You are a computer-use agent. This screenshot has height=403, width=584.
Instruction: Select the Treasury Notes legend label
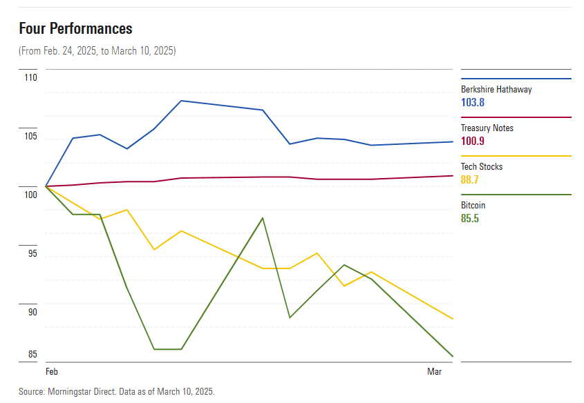[487, 128]
